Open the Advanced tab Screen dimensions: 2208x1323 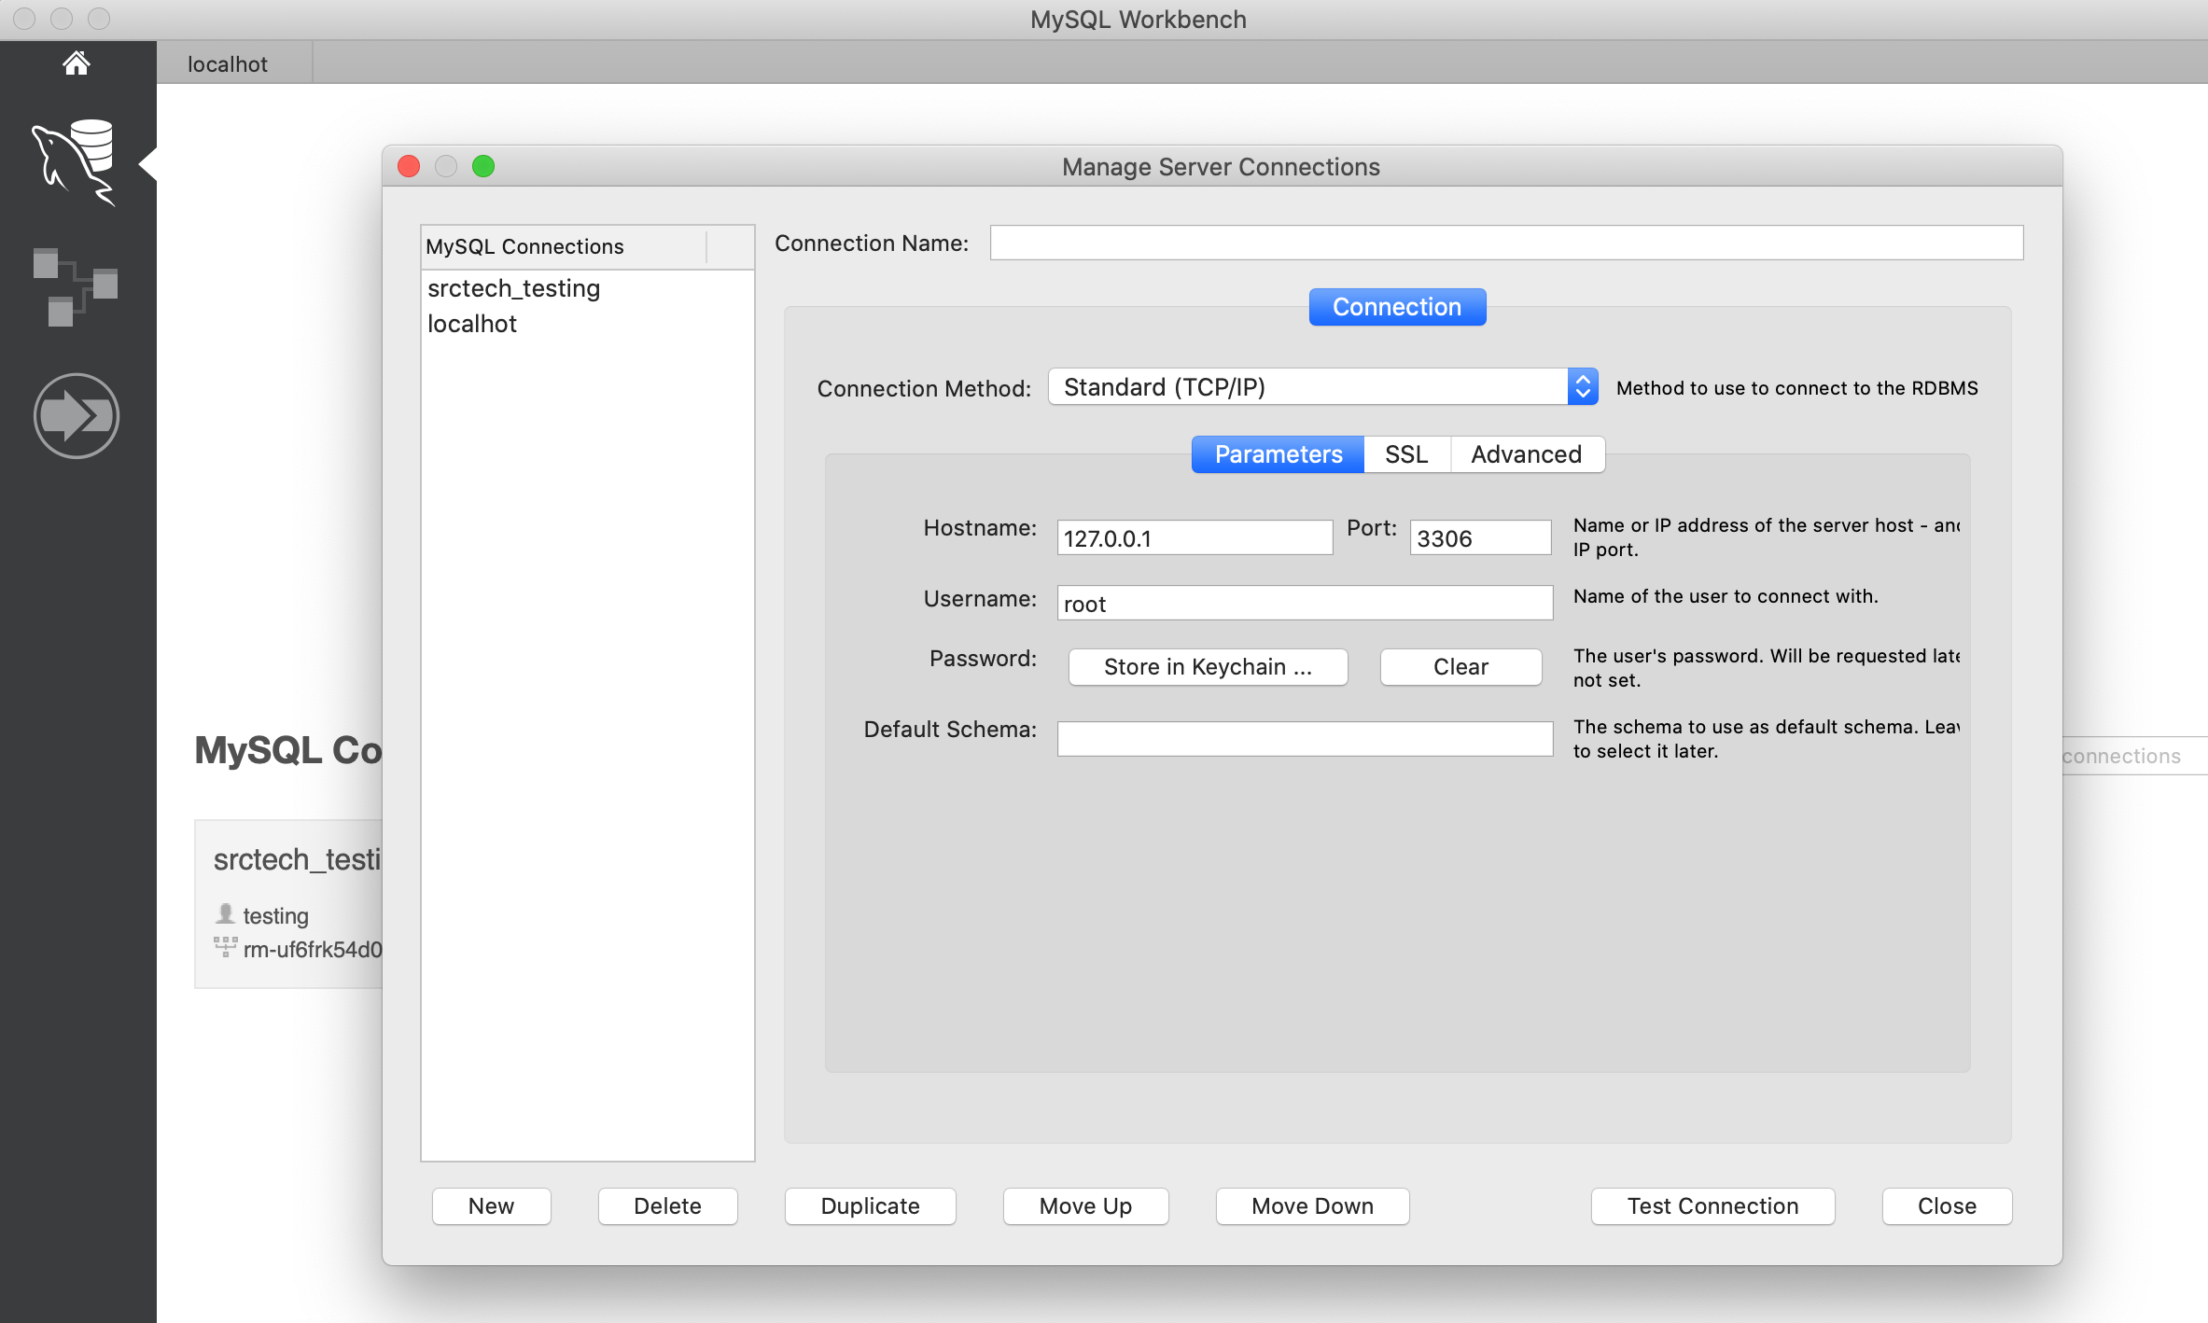[1527, 454]
